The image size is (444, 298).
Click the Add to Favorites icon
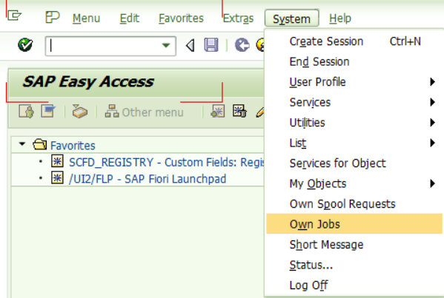[x=218, y=112]
